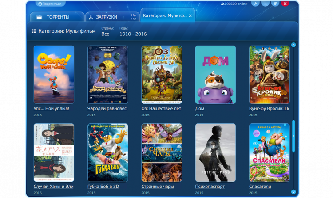
Task: Minimize the application window
Action: coord(265,4)
